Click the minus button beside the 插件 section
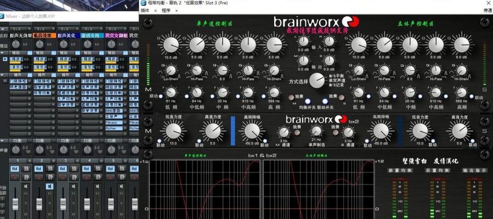 [x=5, y=81]
